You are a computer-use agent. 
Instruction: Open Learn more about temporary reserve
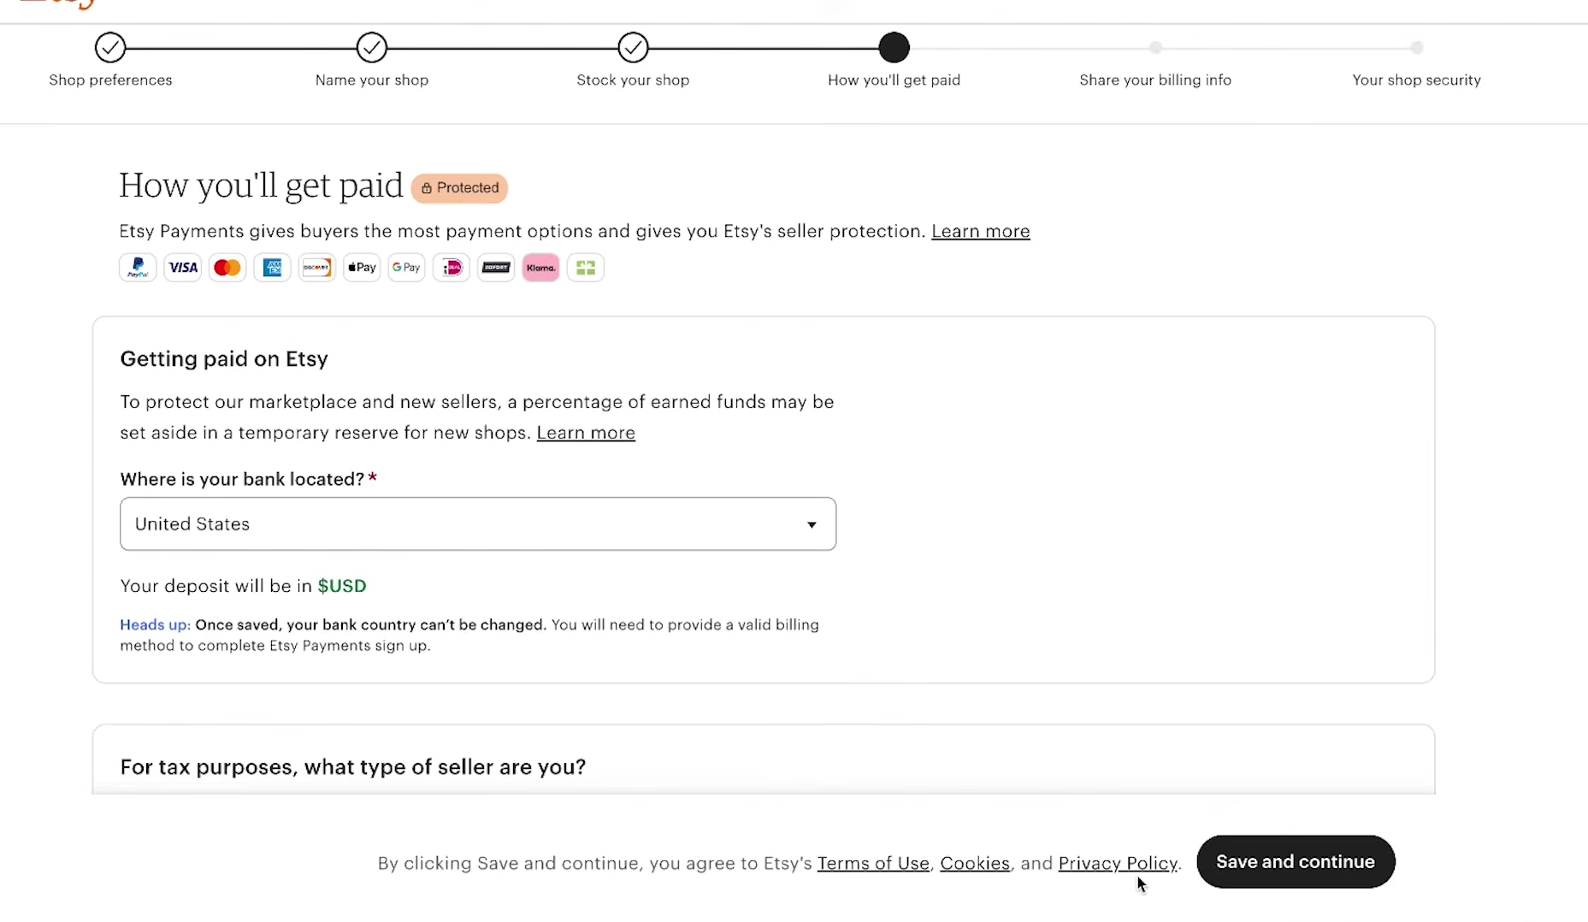pyautogui.click(x=586, y=433)
